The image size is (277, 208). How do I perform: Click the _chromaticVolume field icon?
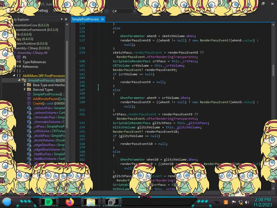29,122
